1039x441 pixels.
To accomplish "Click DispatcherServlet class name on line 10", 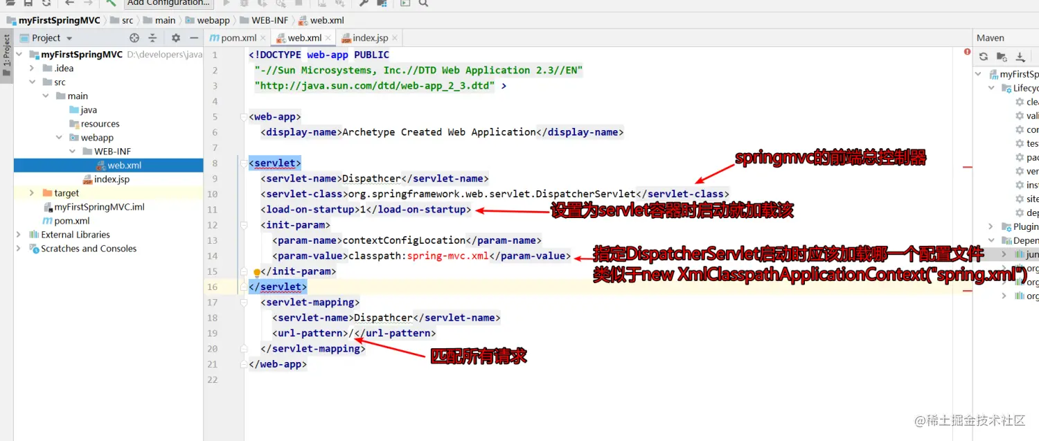I will pyautogui.click(x=585, y=194).
